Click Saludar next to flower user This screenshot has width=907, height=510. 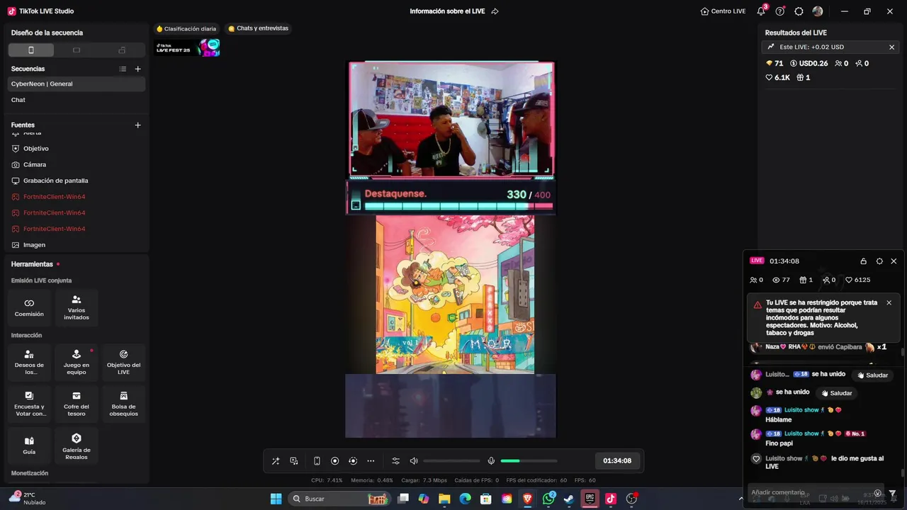(x=836, y=393)
